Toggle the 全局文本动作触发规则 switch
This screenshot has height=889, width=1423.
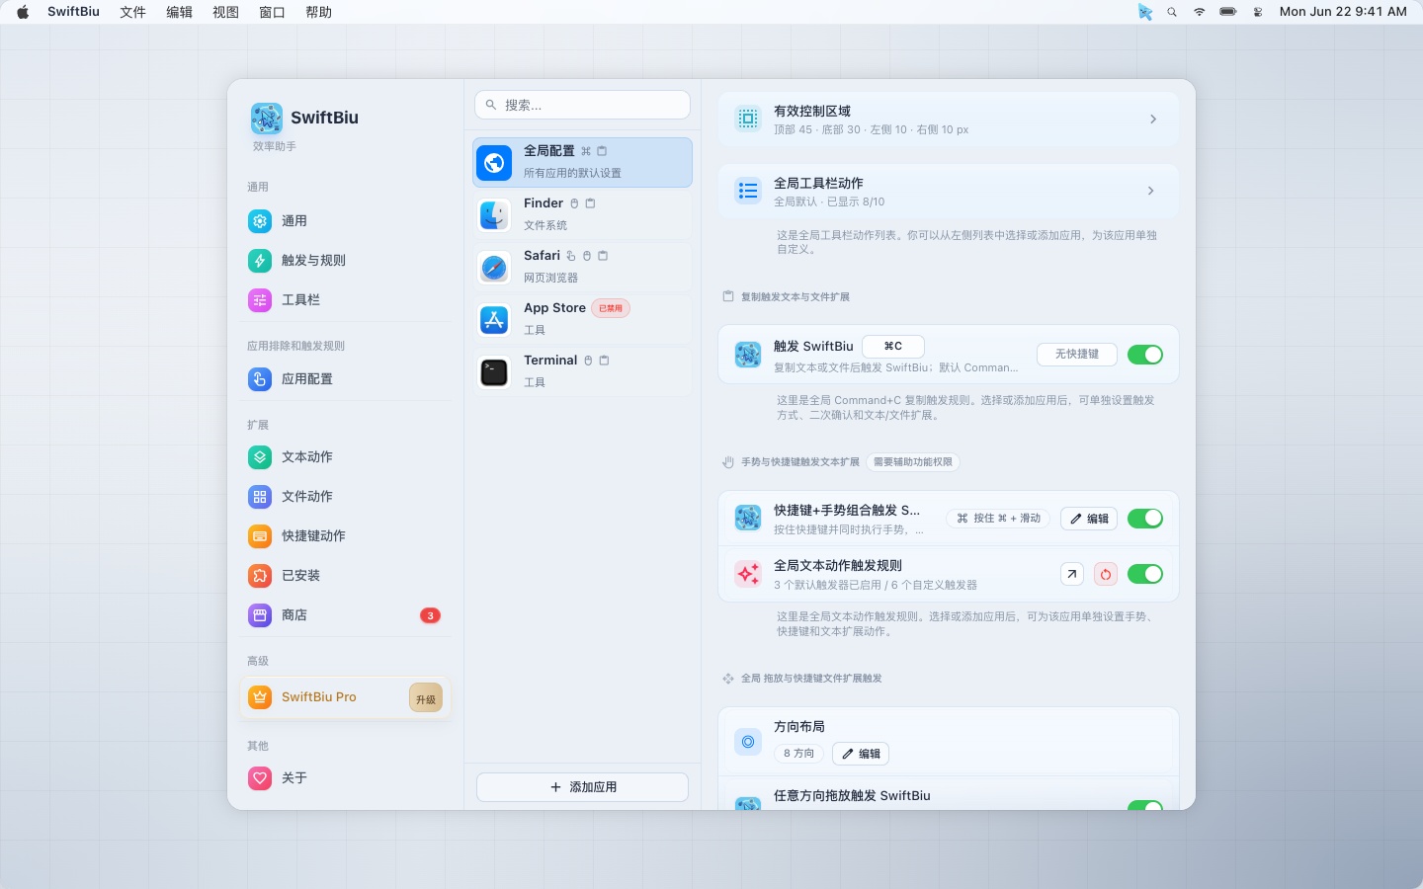(x=1145, y=574)
